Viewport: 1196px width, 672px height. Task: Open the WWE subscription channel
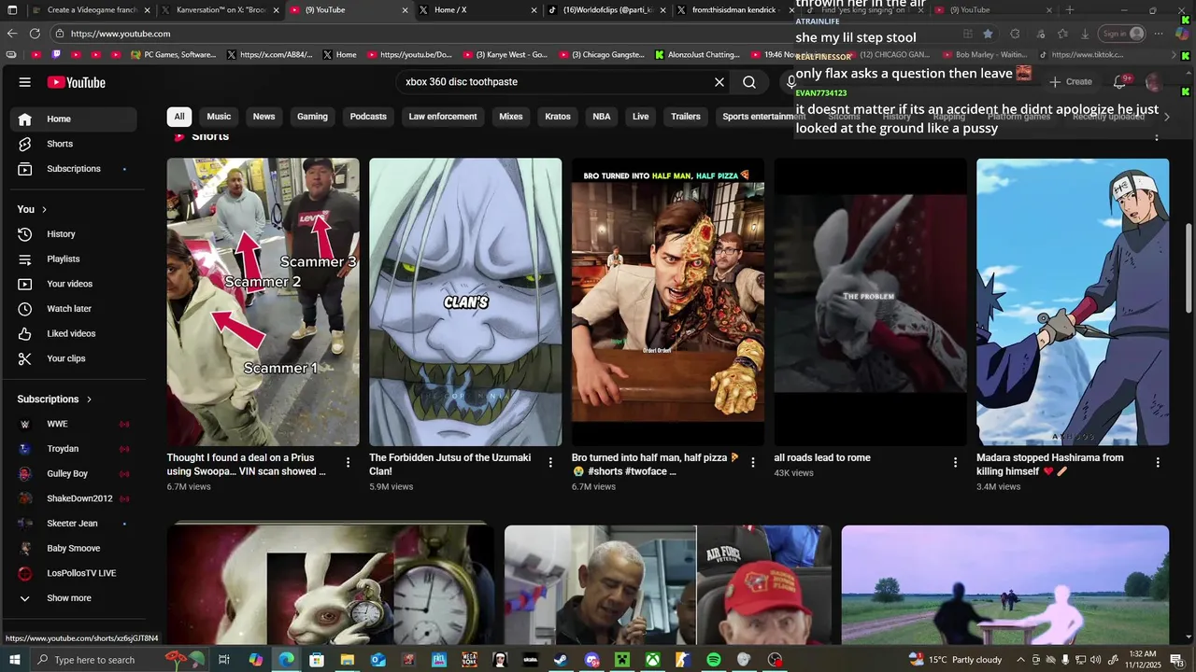[x=74, y=424]
